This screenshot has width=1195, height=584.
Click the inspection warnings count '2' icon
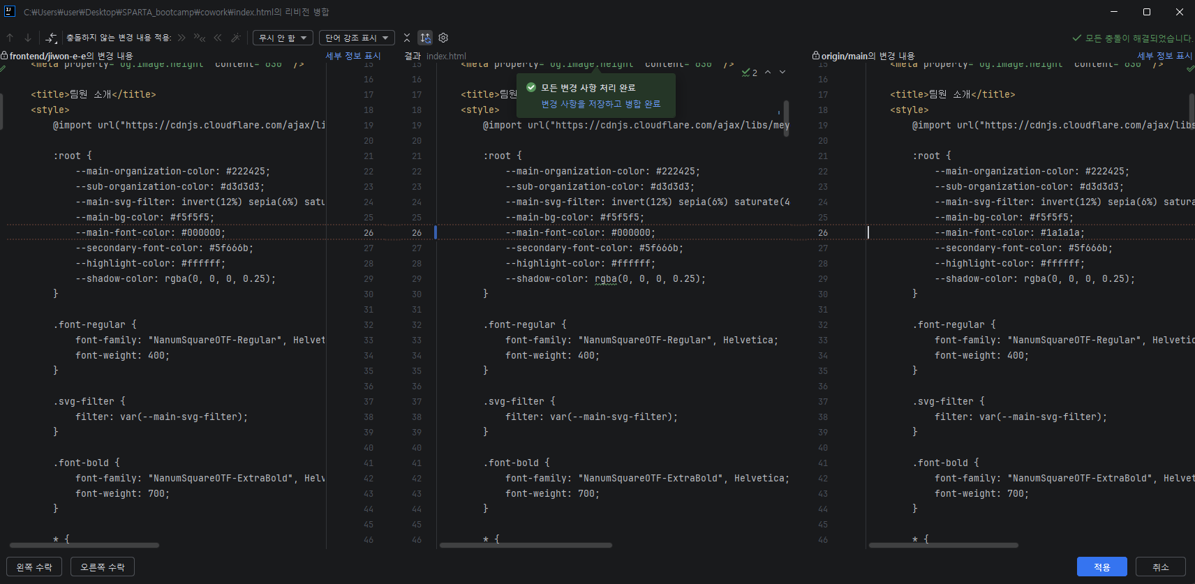click(750, 73)
